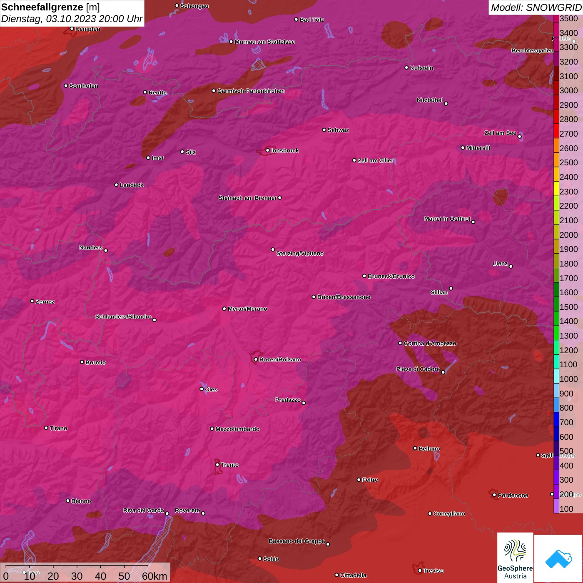Click the Kitzbühel marker dot
Image resolution: width=583 pixels, height=583 pixels.
(x=446, y=104)
